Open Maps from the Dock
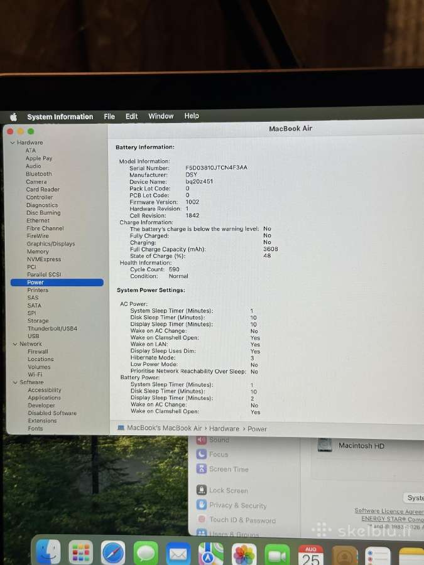This screenshot has width=424, height=565. coord(210,554)
